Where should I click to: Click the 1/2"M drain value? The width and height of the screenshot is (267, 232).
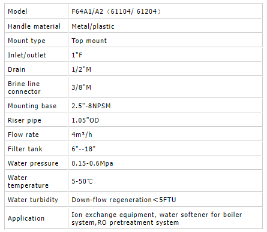82,69
